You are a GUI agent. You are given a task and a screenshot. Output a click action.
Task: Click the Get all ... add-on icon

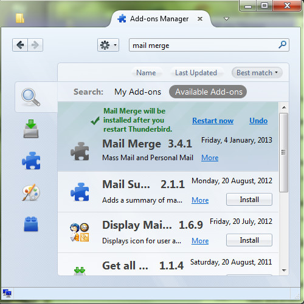pyautogui.click(x=80, y=271)
